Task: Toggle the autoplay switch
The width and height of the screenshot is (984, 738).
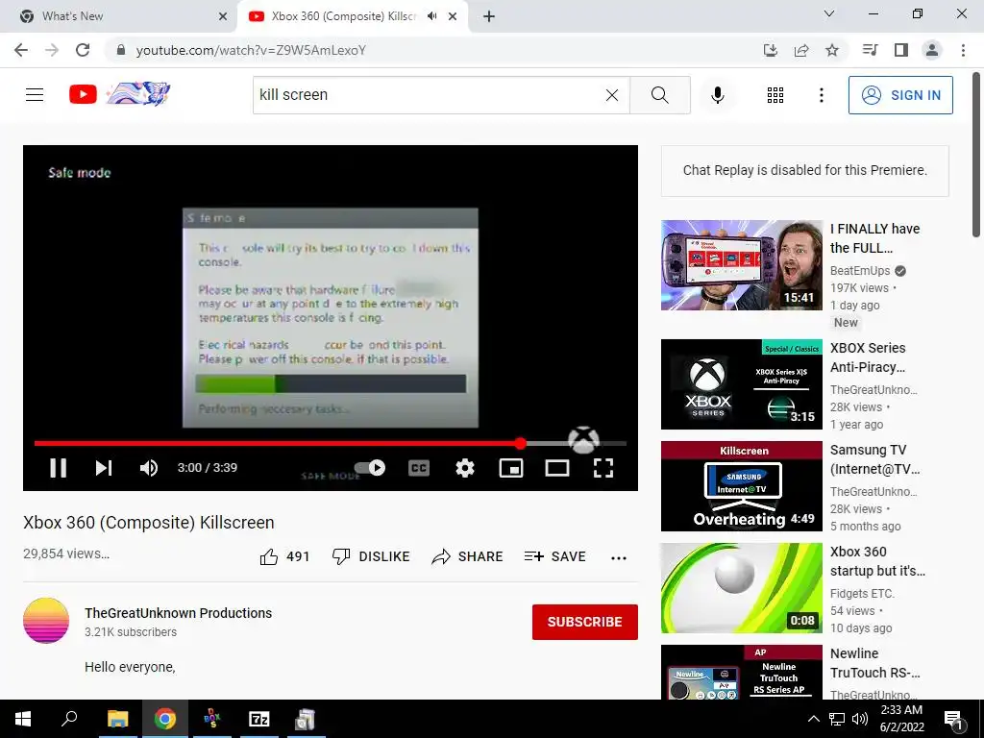Action: [370, 468]
